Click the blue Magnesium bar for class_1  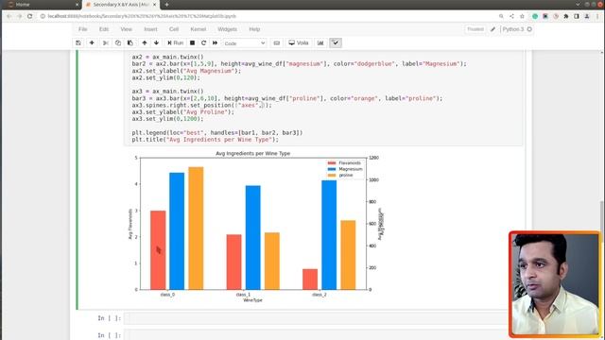pos(252,237)
